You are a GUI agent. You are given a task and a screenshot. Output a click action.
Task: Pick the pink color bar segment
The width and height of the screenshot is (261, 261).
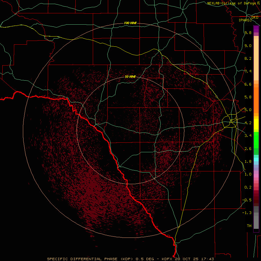coord(256,176)
